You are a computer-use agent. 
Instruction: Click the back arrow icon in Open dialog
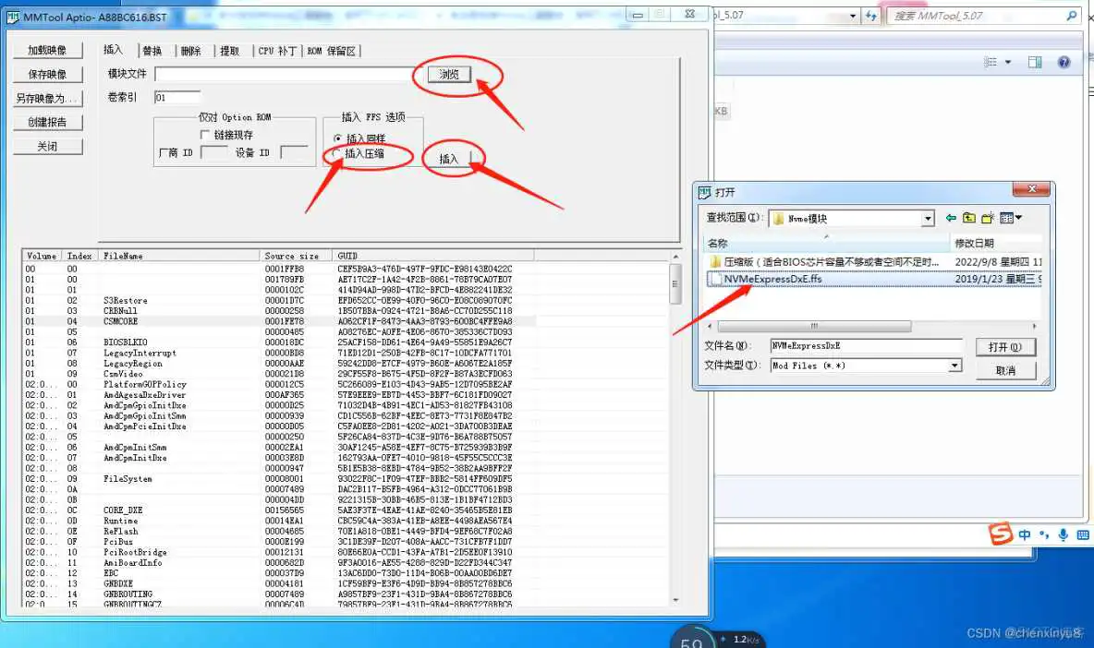coord(949,218)
